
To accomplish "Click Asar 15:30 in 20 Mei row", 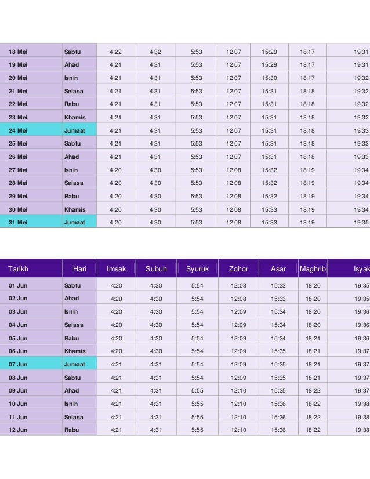I will [269, 78].
